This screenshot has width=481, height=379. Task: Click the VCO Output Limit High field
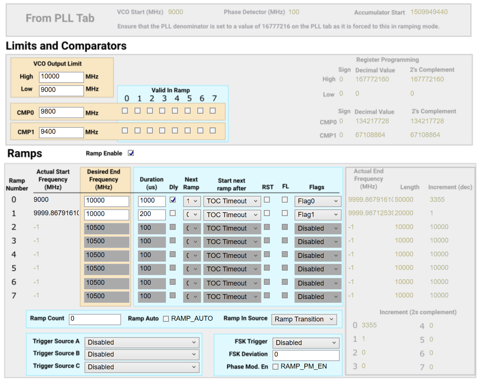coord(61,77)
